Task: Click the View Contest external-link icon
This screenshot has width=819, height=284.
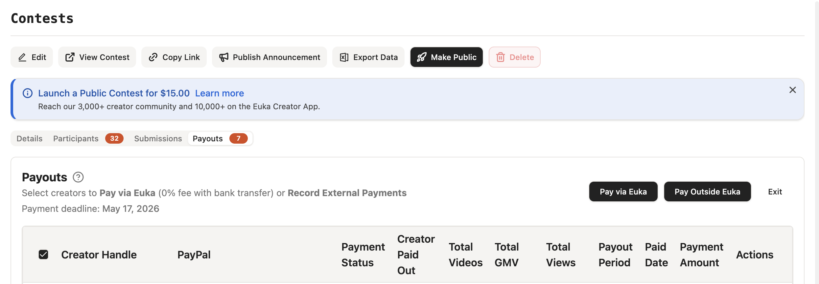Action: 70,57
